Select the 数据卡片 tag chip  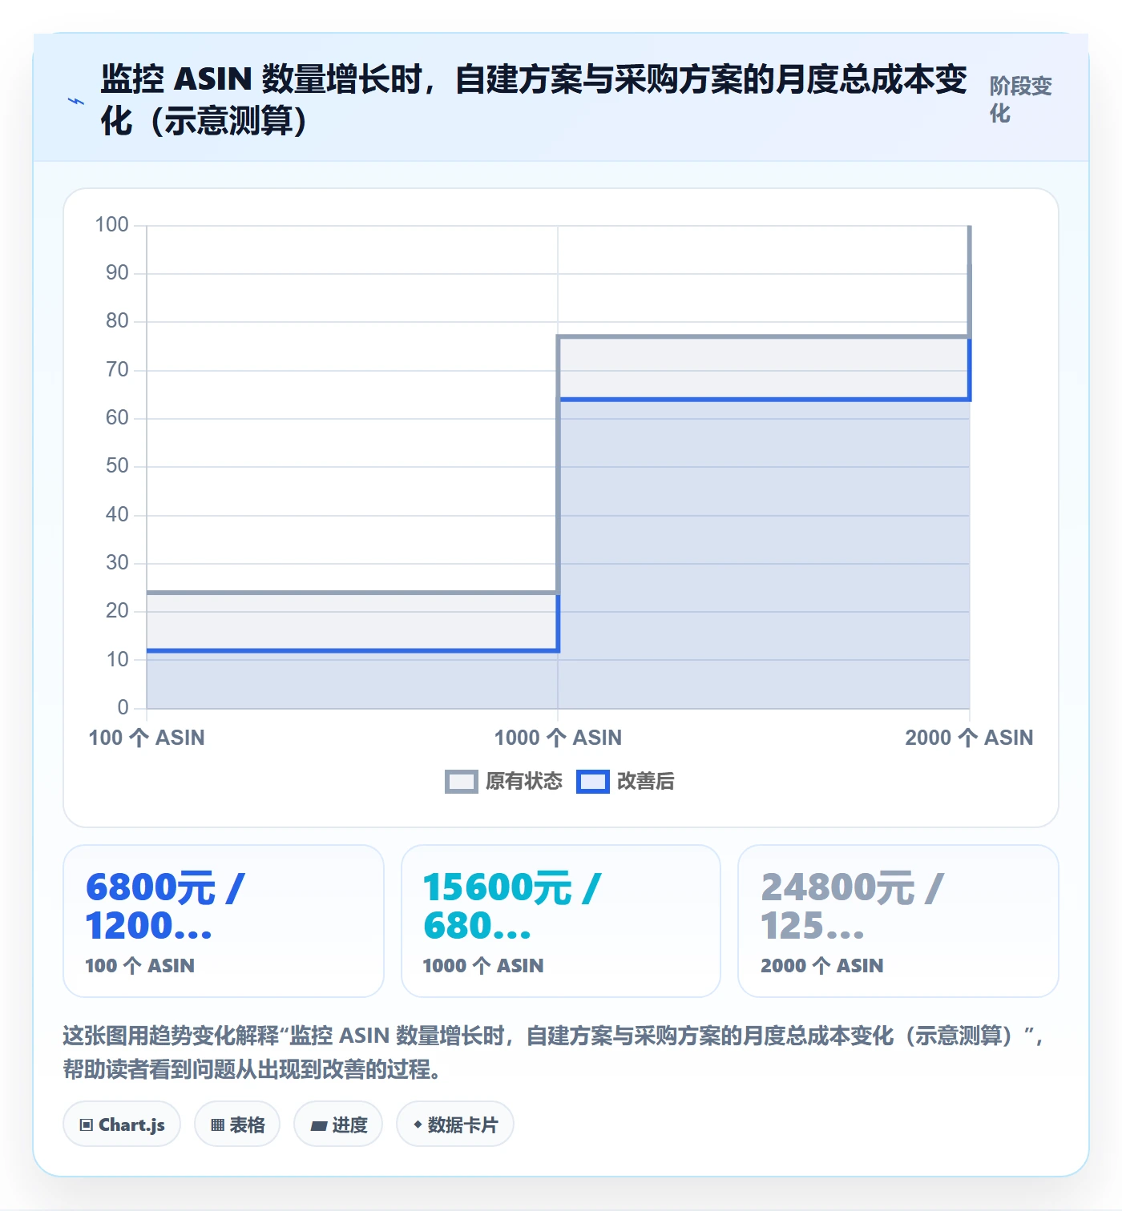coord(455,1124)
